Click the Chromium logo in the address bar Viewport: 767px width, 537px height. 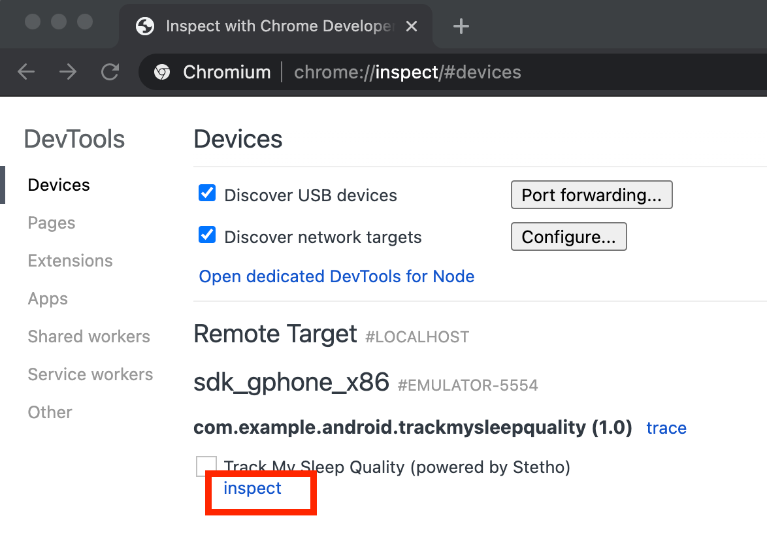pos(161,72)
